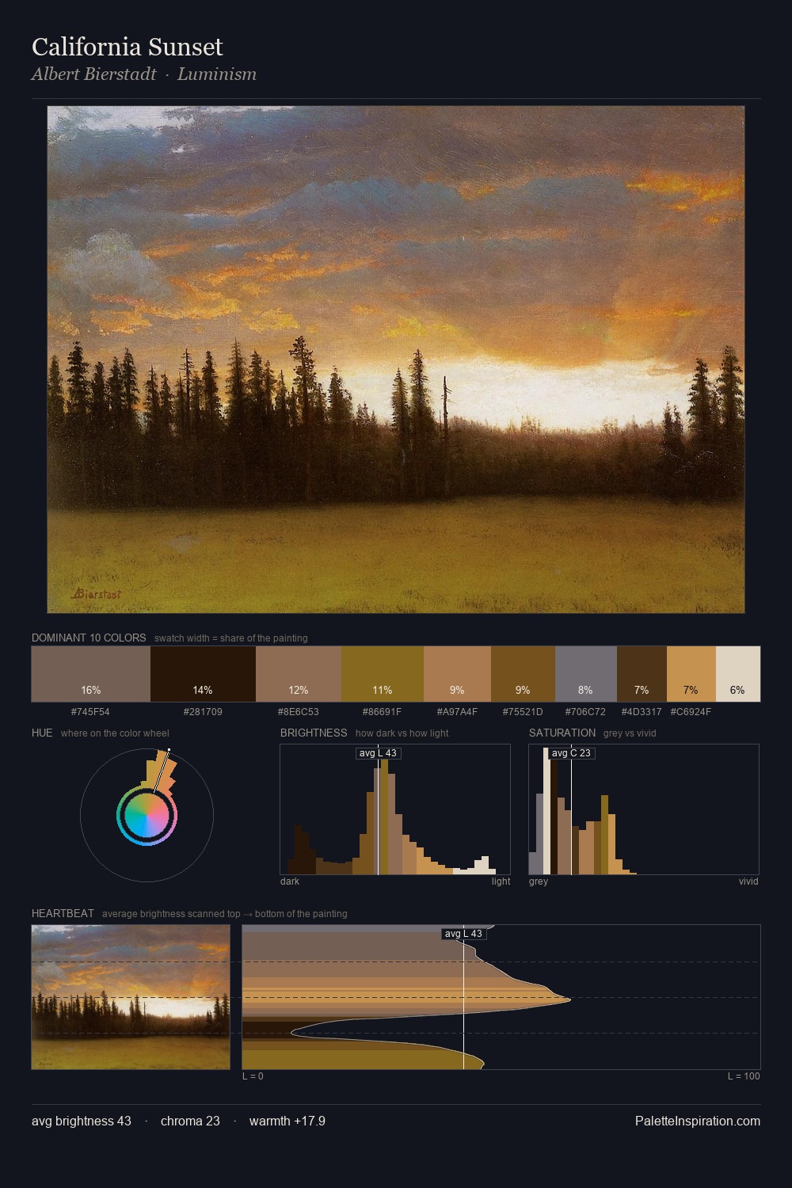The image size is (792, 1188).
Task: Click the hex code #745F54
Action: [x=90, y=712]
